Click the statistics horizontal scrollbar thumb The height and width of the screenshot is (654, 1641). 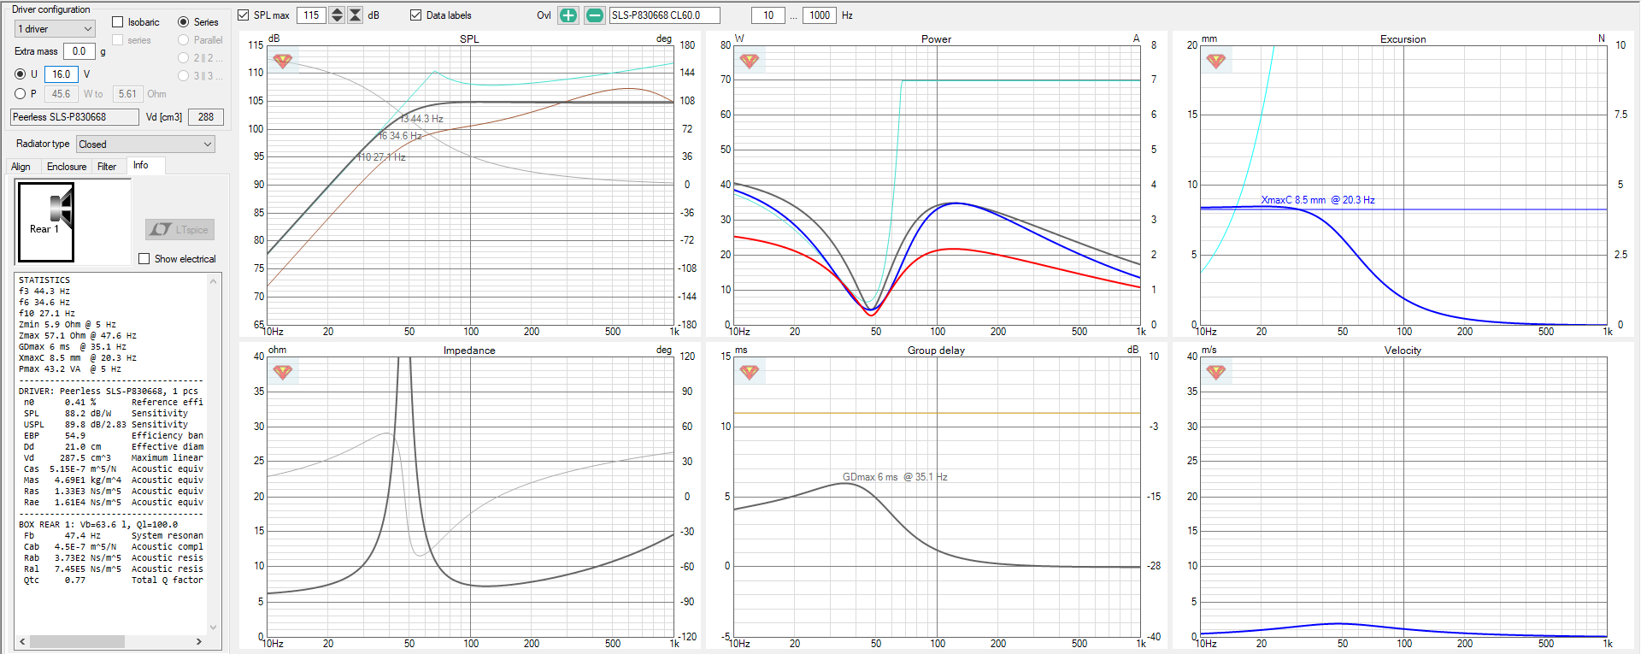point(77,641)
